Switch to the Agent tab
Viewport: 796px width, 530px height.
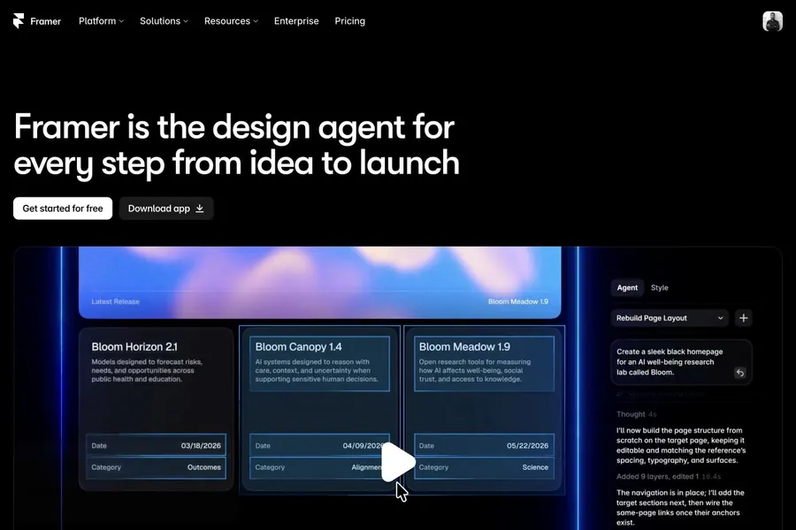click(x=627, y=288)
